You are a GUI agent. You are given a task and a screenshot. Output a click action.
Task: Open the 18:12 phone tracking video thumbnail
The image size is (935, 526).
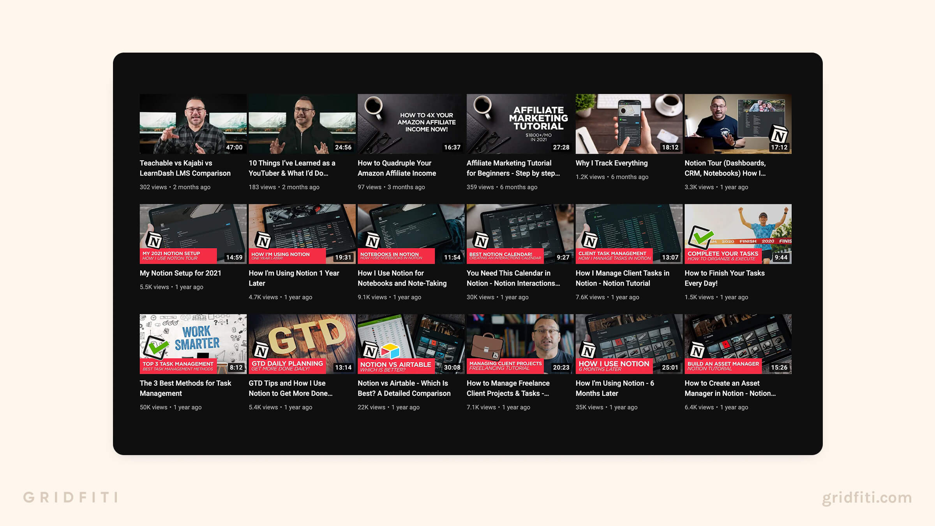tap(629, 124)
